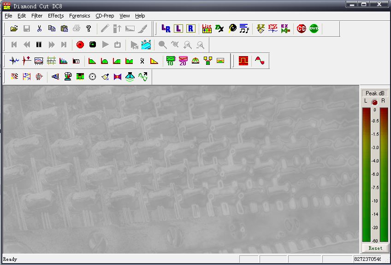Click the red Record button

pyautogui.click(x=80, y=45)
